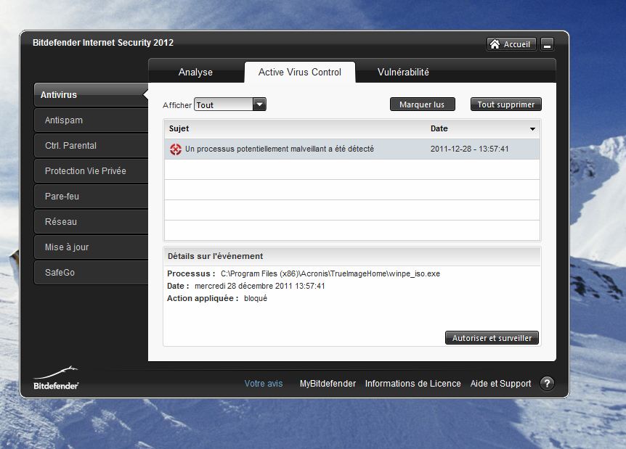
Task: Sort by Date column arrow
Action: click(x=532, y=129)
